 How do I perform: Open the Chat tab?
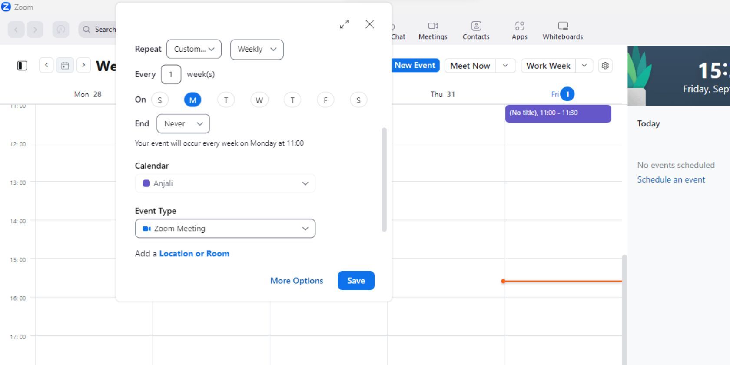tap(398, 30)
